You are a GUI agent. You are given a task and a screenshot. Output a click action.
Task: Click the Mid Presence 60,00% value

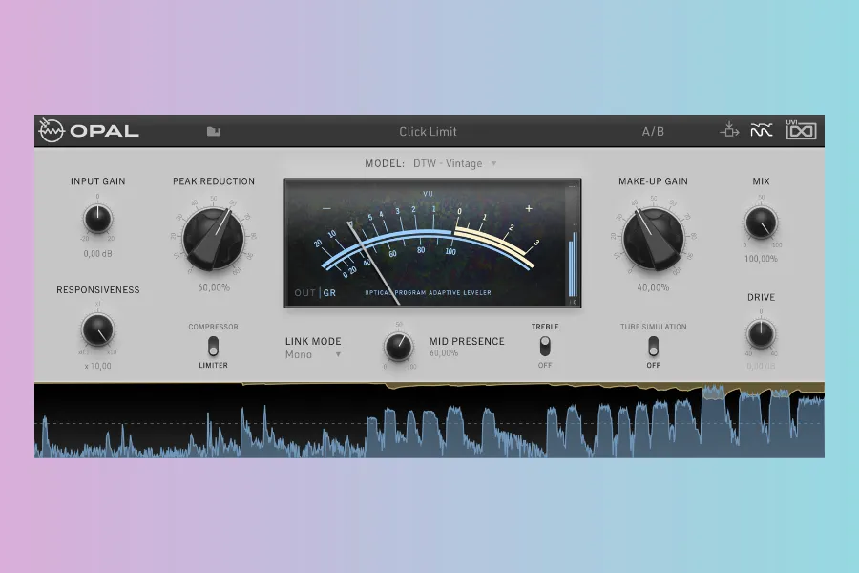pos(444,353)
